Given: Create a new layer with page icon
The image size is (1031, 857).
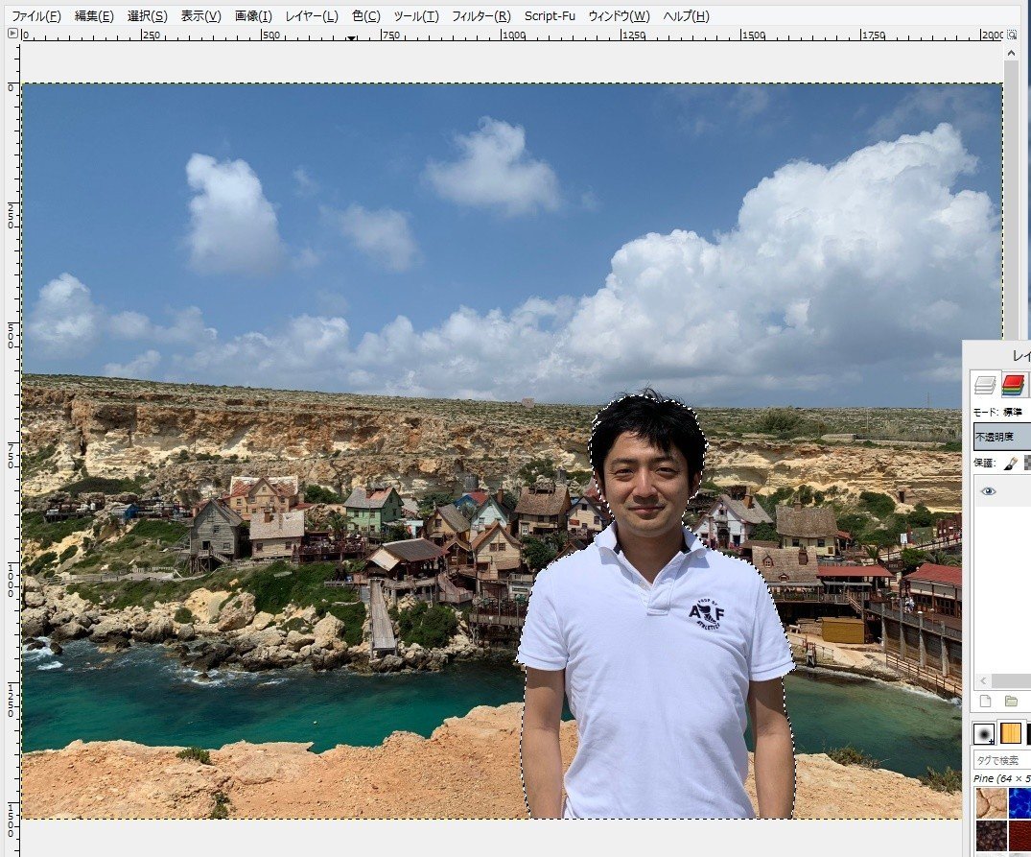Looking at the screenshot, I should click(985, 702).
